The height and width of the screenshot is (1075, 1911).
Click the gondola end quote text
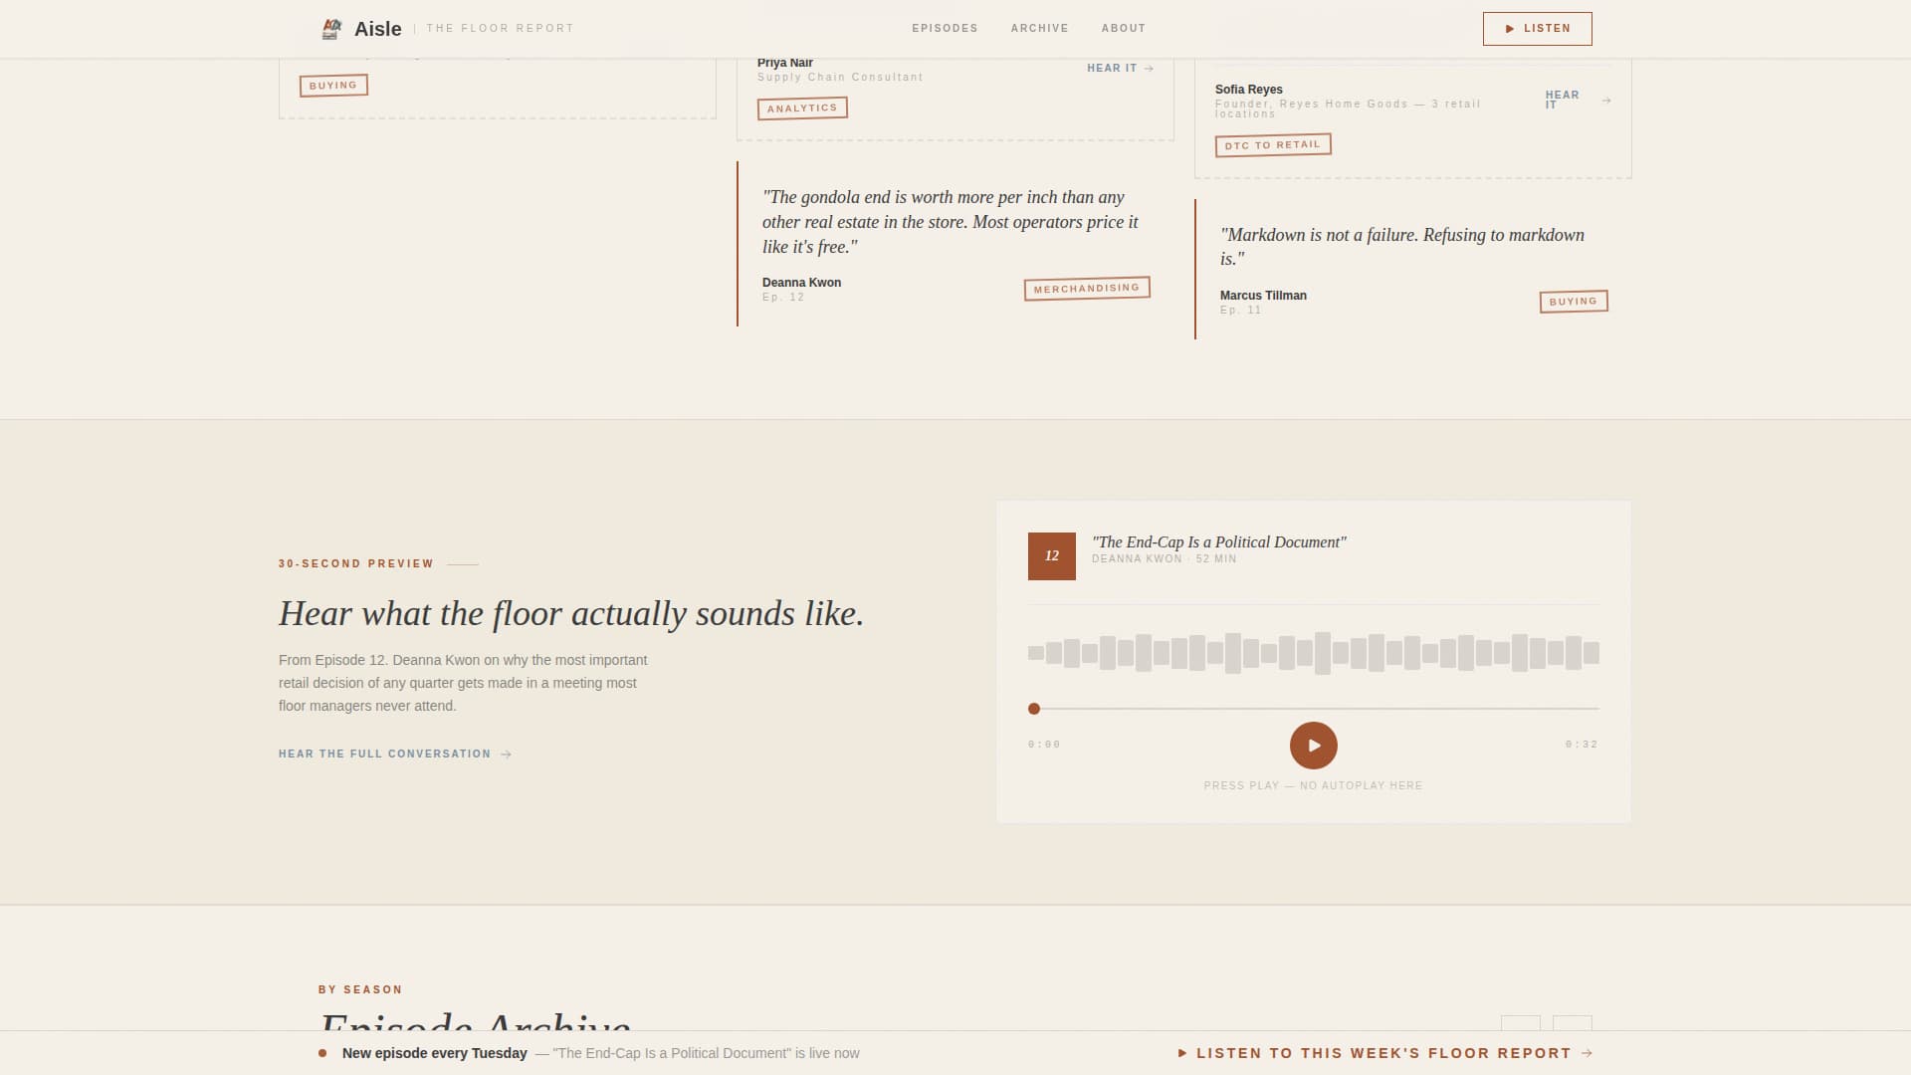click(951, 222)
